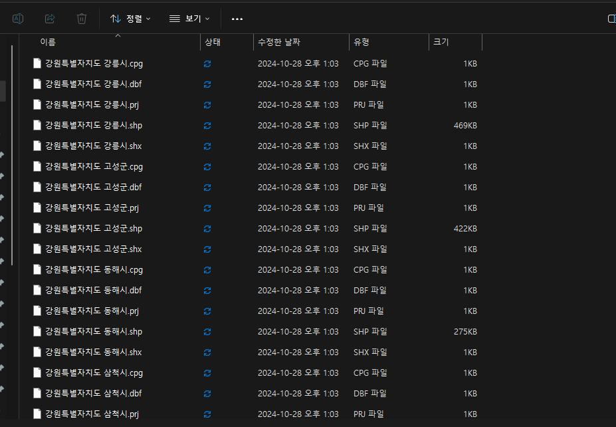Toggle the details pane icon at right edge
Image resolution: width=616 pixels, height=427 pixels.
pyautogui.click(x=611, y=19)
